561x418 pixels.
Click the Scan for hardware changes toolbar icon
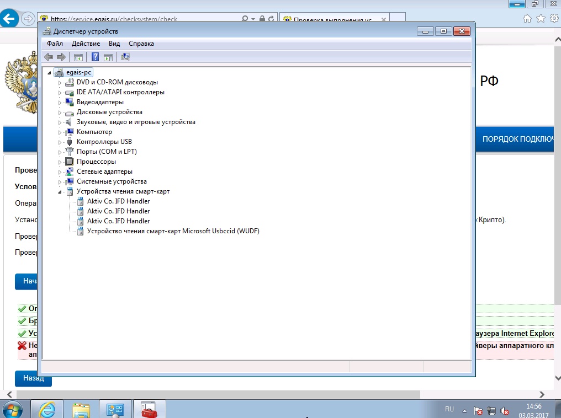click(125, 57)
